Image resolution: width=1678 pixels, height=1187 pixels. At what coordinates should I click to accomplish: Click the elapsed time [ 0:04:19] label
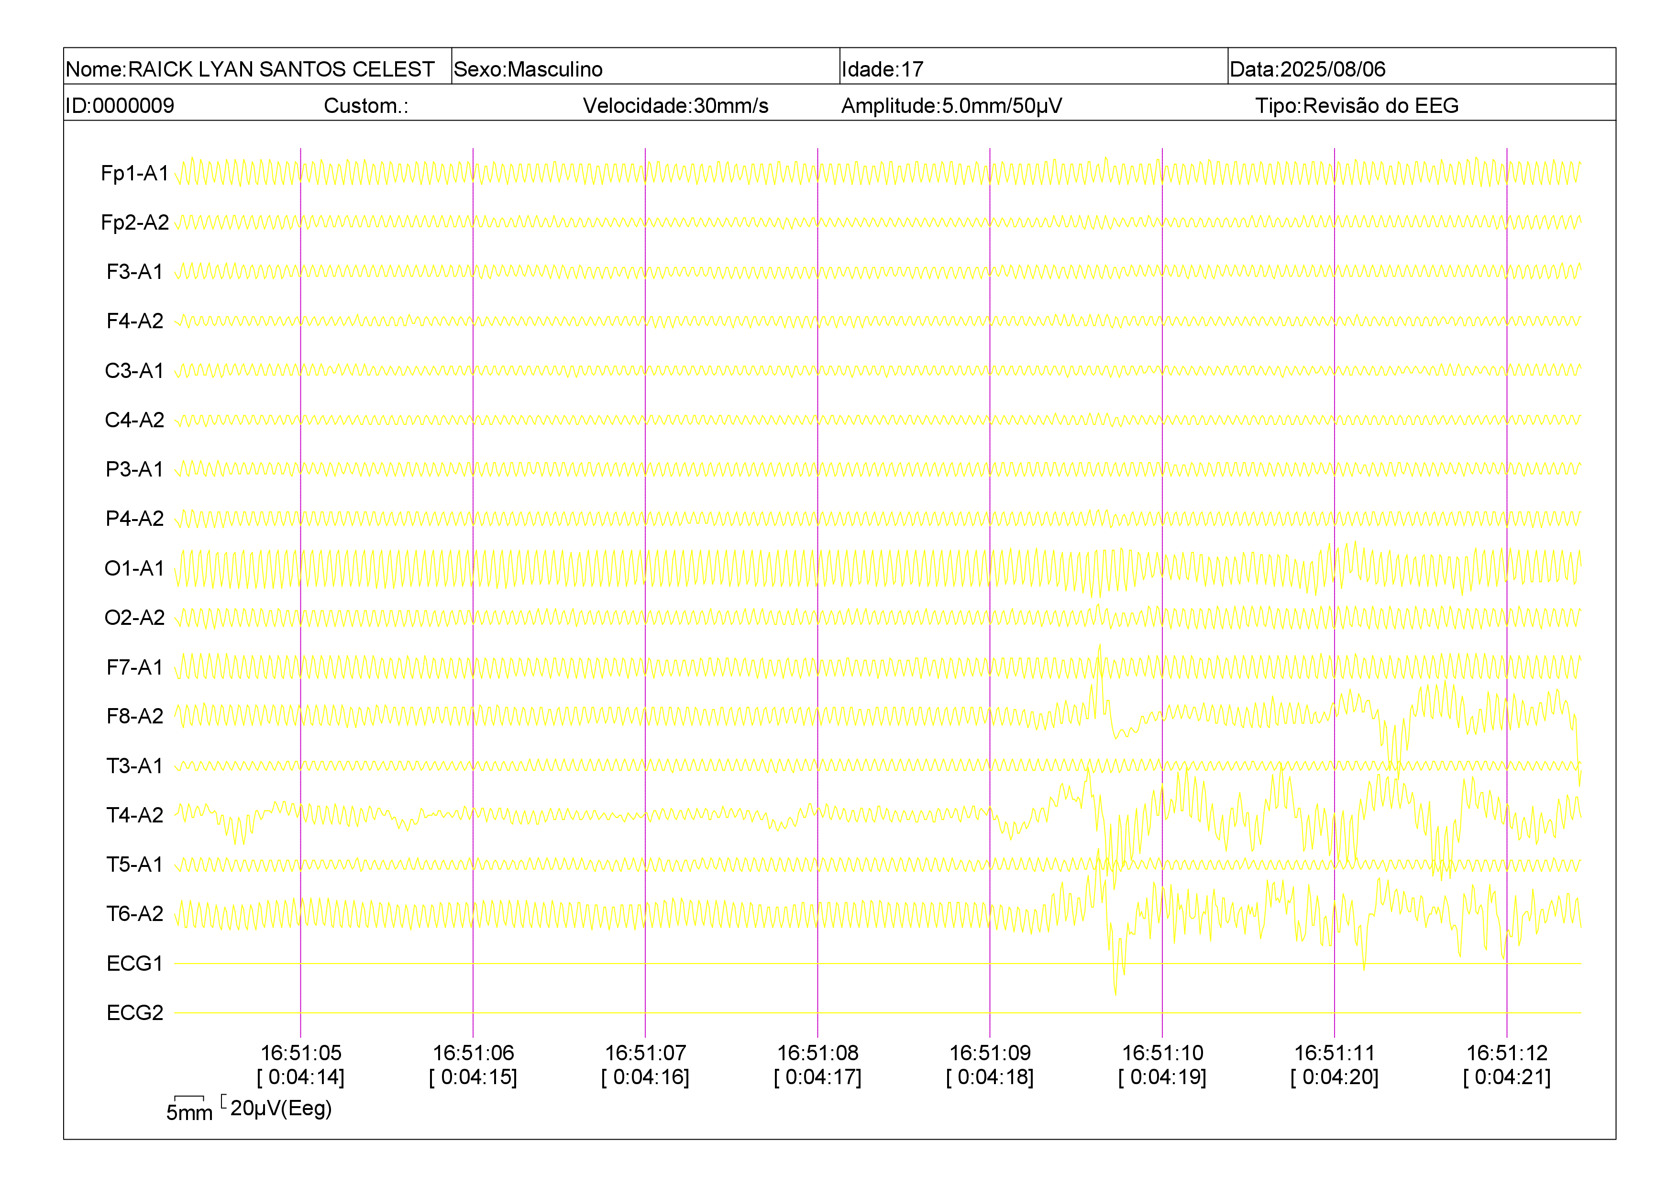tap(1162, 1077)
